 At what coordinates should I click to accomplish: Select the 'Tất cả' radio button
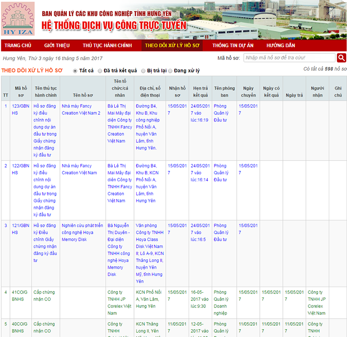75,71
